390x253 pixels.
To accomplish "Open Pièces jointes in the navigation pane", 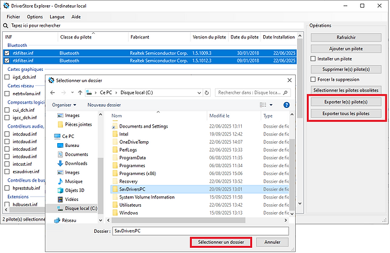I will (78, 124).
